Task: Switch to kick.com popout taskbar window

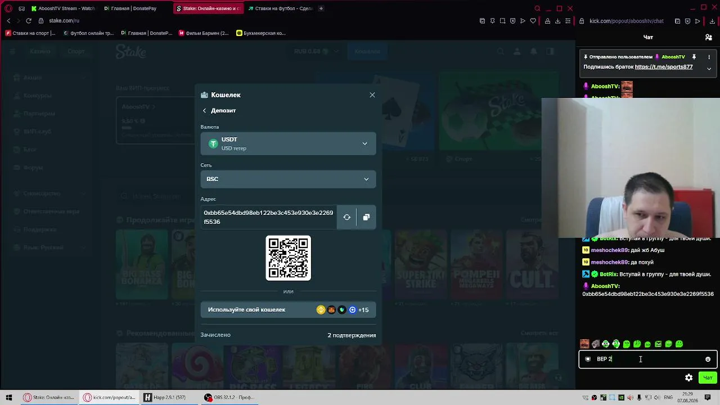Action: click(x=109, y=397)
